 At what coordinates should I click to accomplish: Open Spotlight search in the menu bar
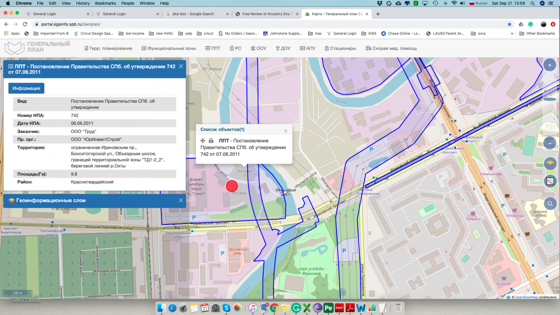pyautogui.click(x=533, y=3)
